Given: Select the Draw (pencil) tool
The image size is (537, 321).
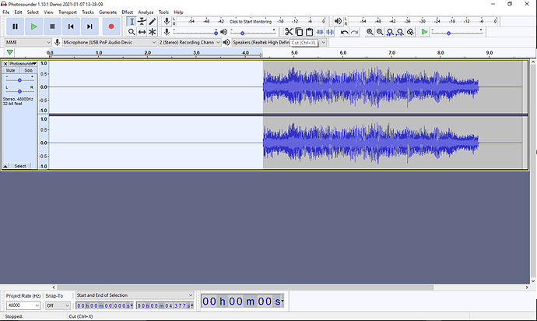Looking at the screenshot, I should (152, 22).
